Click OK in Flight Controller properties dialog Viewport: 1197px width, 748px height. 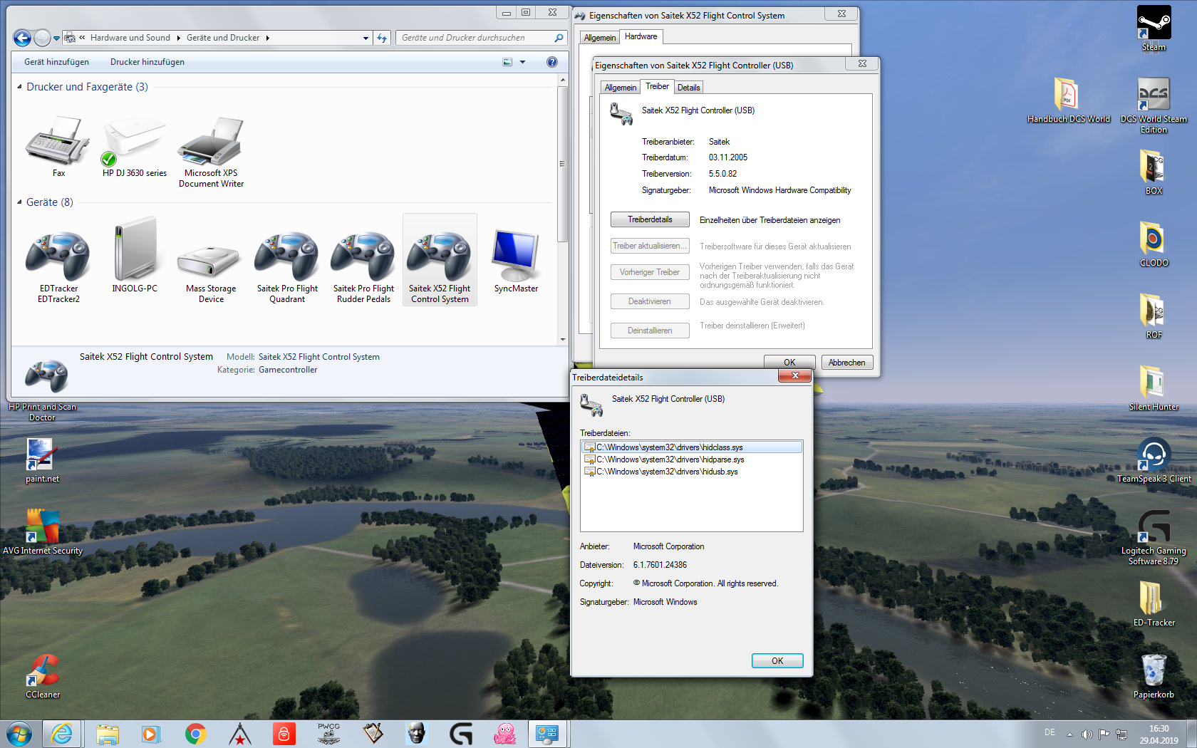pos(789,363)
